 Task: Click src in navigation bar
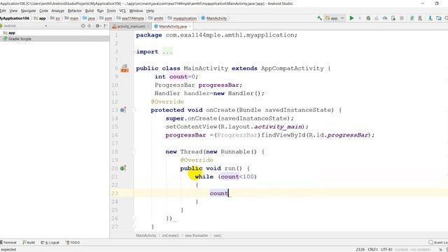tap(55, 18)
